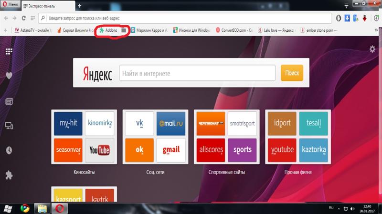Image resolution: width=382 pixels, height=214 pixels.
Task: Open the seasonvar tile
Action: coord(68,150)
